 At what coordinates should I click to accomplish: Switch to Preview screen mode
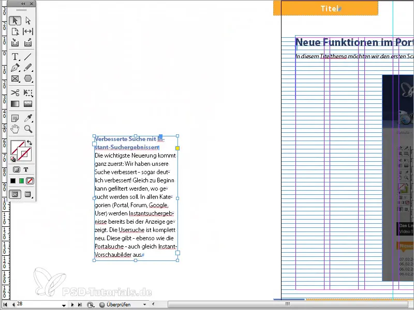click(x=28, y=194)
